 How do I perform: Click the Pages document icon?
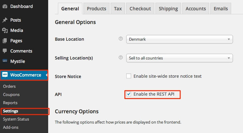coord(5,41)
